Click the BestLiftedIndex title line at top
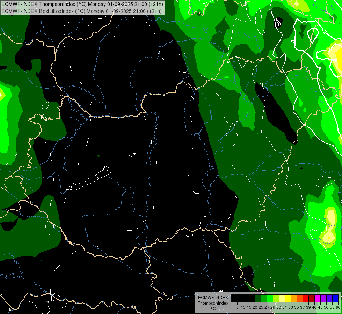Screen dimensions: 342x314 (x=82, y=11)
